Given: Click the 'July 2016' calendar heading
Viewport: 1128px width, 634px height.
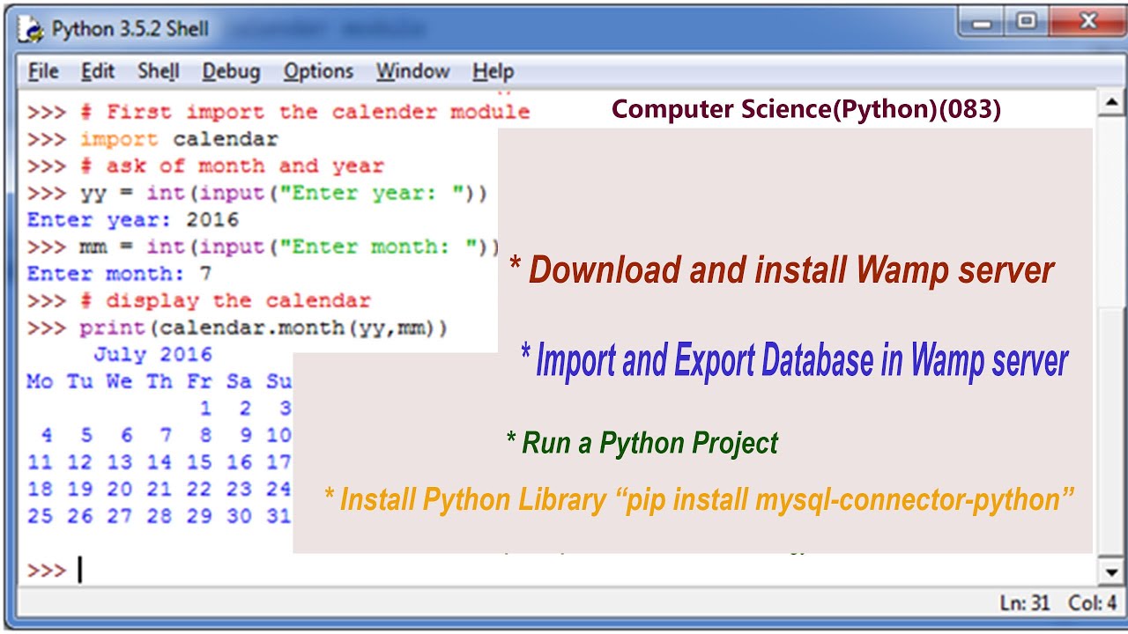Looking at the screenshot, I should point(152,354).
